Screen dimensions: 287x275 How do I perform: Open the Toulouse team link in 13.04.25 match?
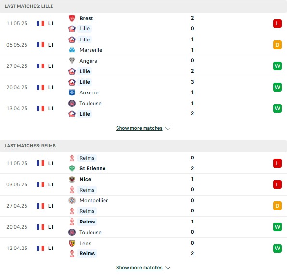(91, 103)
